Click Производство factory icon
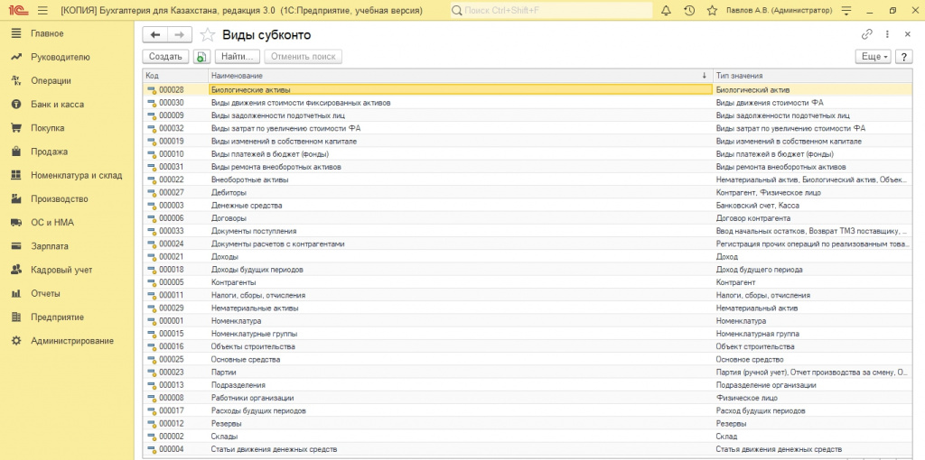 point(16,199)
